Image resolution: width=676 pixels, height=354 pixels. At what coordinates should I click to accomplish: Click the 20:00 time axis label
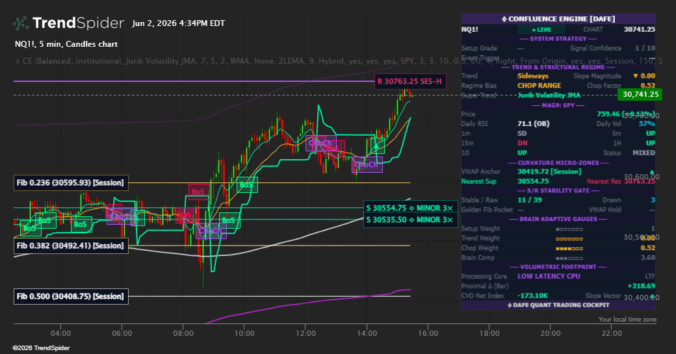(551, 333)
